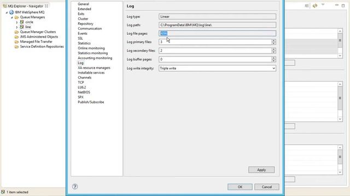
Task: Open the Events properties page
Action: [x=83, y=33]
